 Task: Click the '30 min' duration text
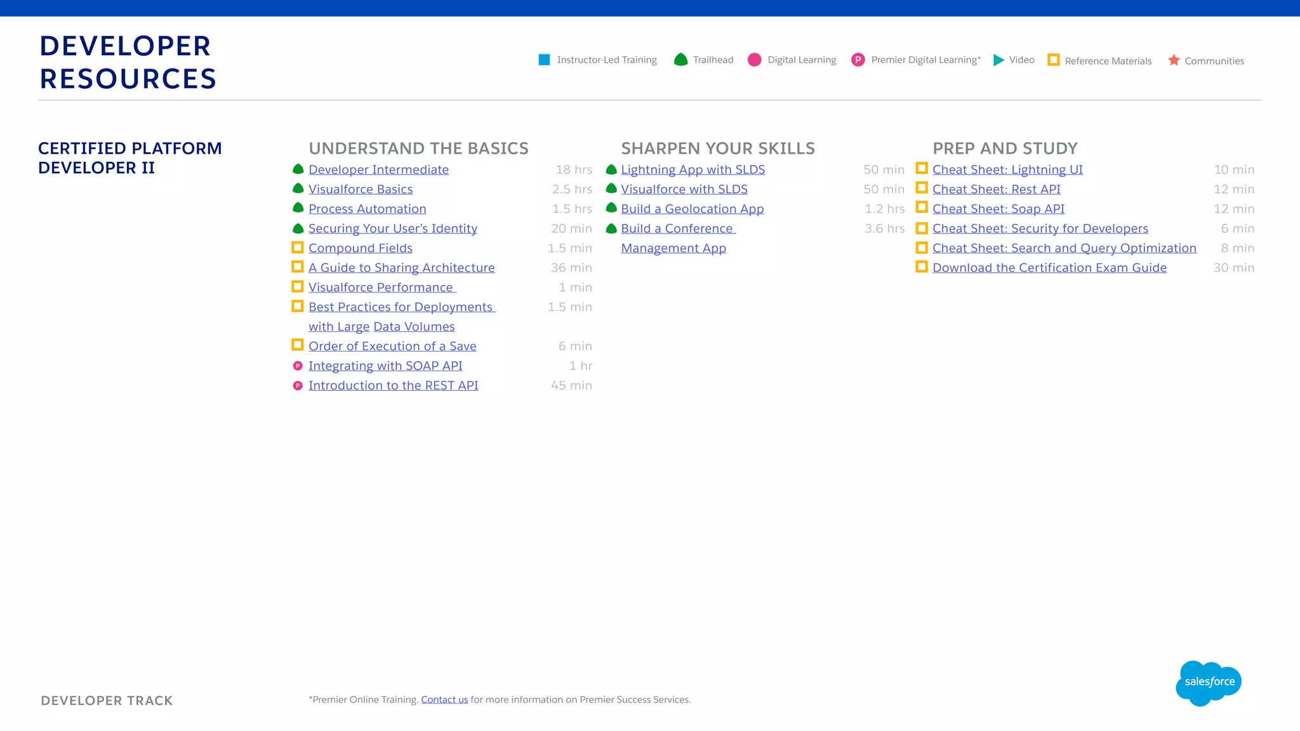pos(1234,268)
